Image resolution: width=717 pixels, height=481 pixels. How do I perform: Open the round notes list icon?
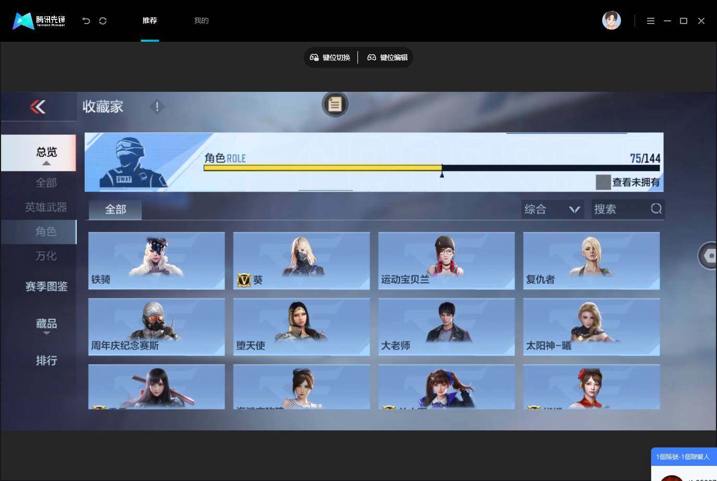click(x=335, y=104)
